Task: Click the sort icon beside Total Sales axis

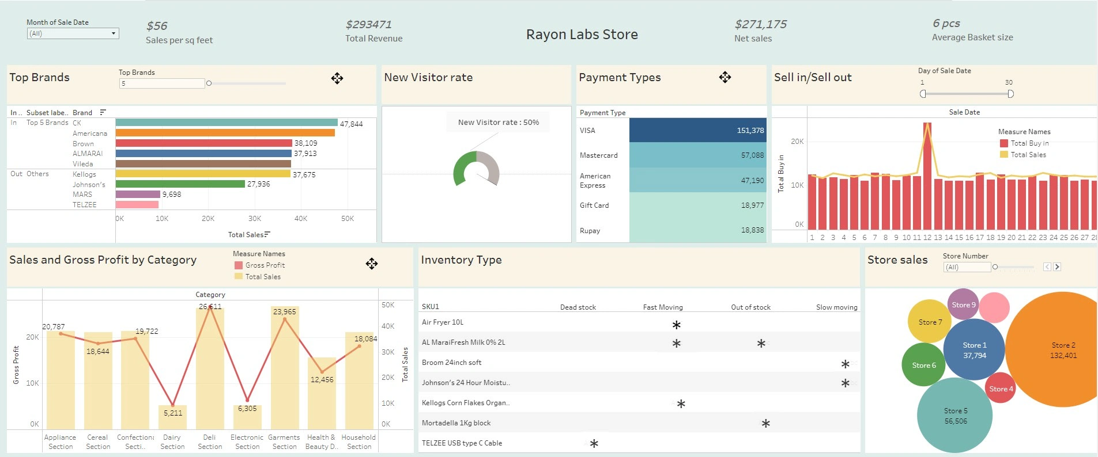Action: point(267,234)
